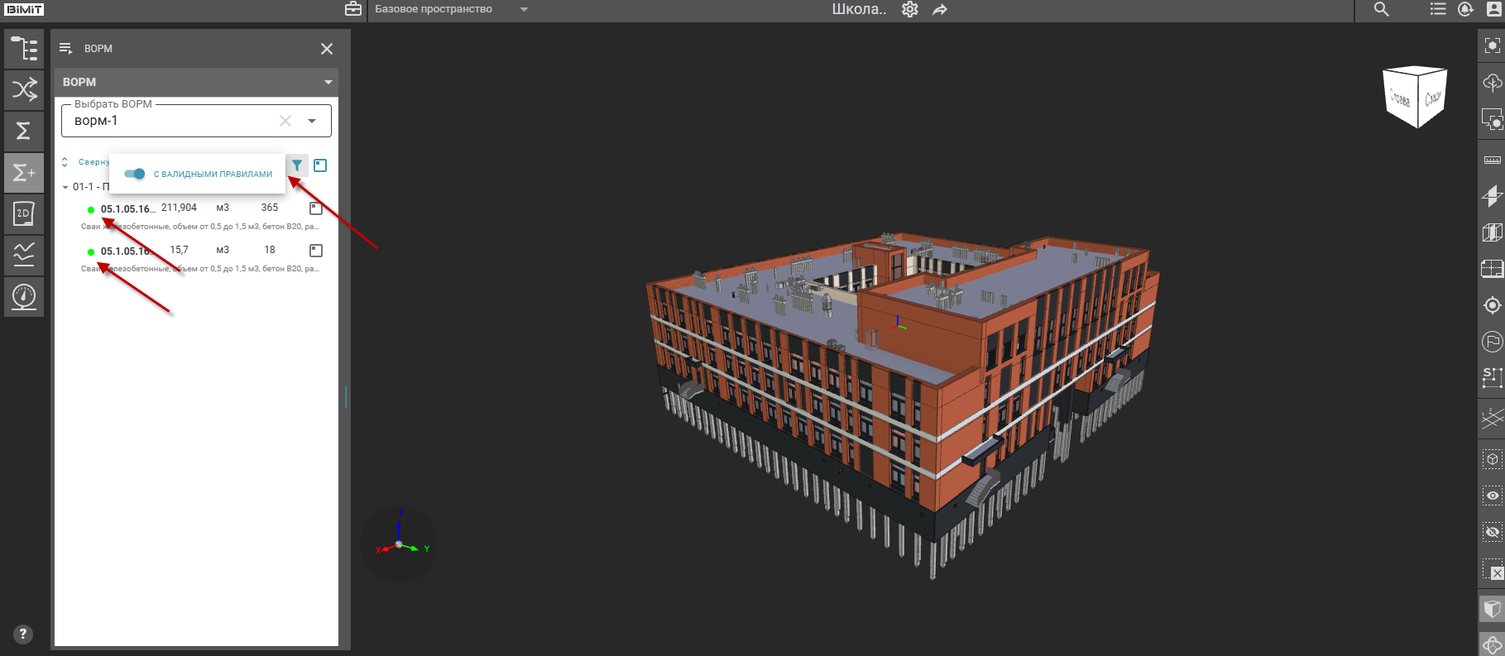Hide selected elements with crossed eye icon
The image size is (1505, 656).
[x=1492, y=532]
